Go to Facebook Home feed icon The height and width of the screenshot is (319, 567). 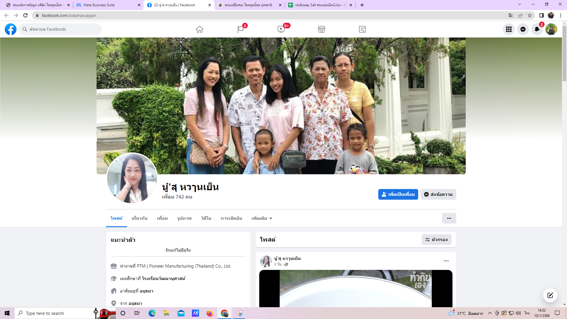[200, 29]
